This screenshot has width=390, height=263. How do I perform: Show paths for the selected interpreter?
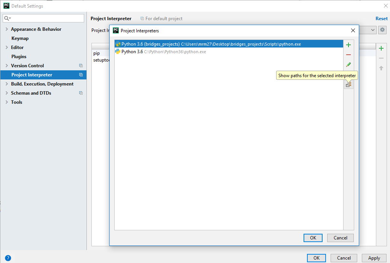[348, 85]
